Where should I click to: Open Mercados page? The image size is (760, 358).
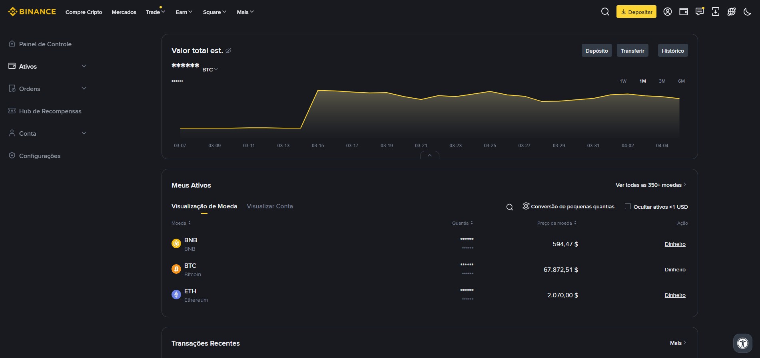click(124, 12)
